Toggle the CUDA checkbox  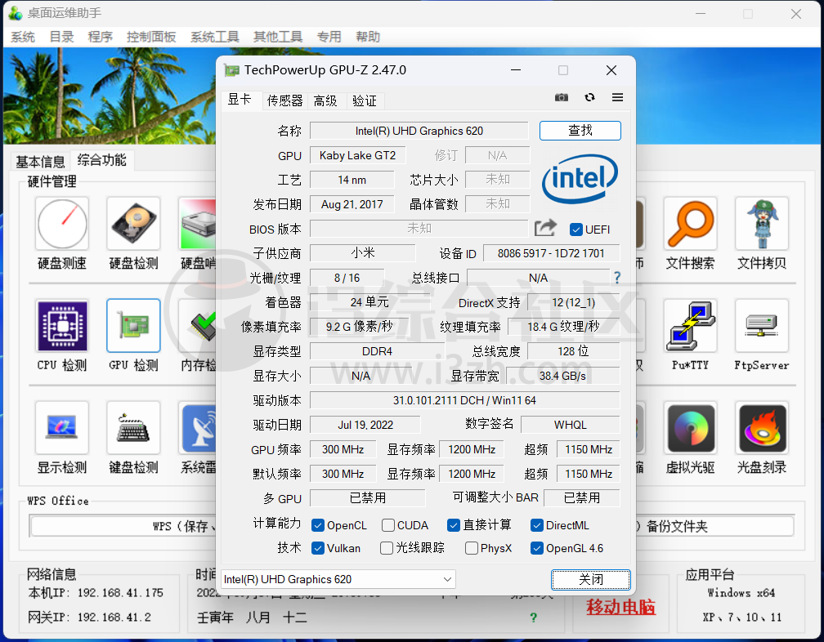388,525
